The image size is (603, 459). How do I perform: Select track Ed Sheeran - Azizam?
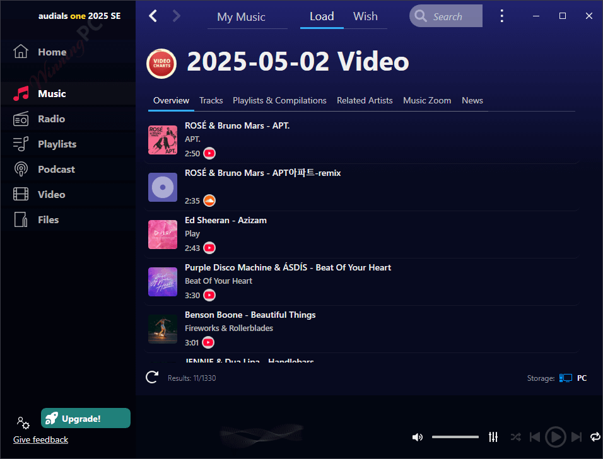[x=226, y=220]
